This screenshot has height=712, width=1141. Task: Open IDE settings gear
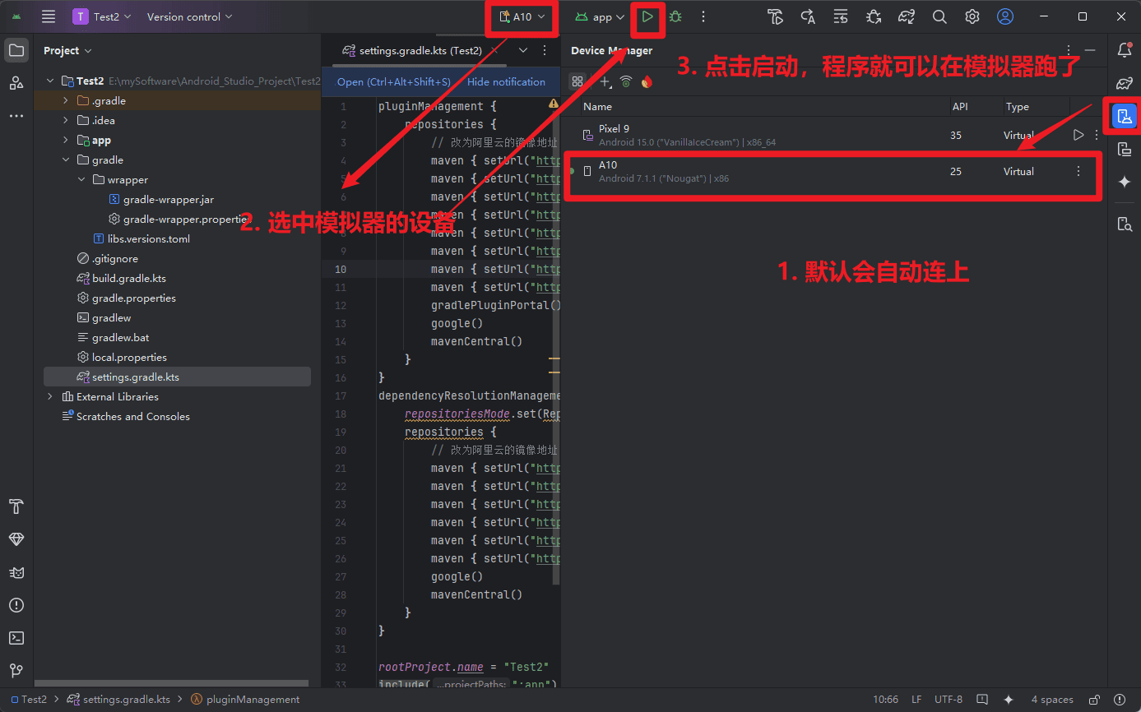point(972,16)
